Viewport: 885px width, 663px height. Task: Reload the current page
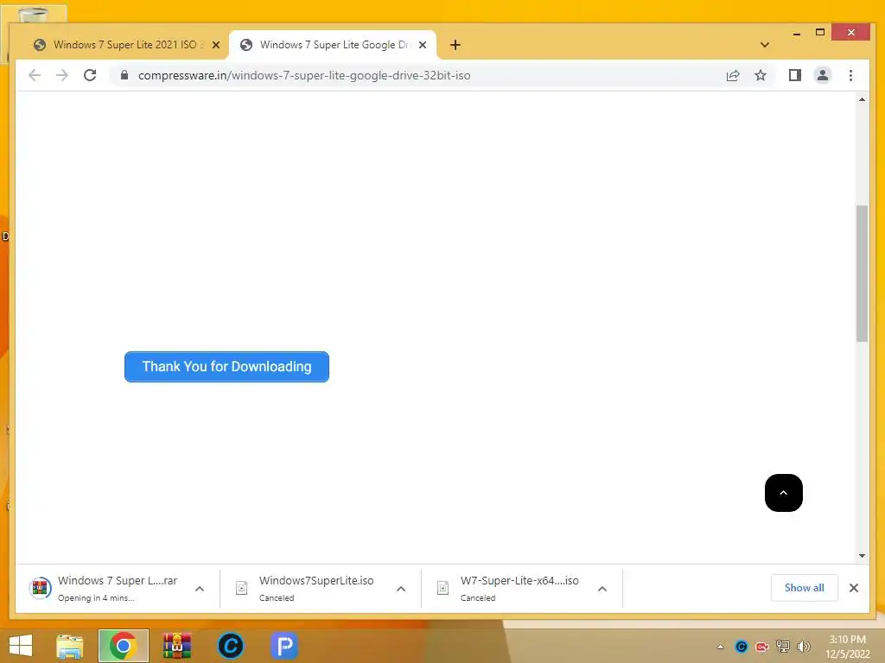click(x=90, y=76)
